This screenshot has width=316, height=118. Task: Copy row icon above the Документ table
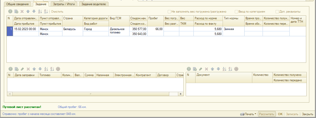pos(195,69)
